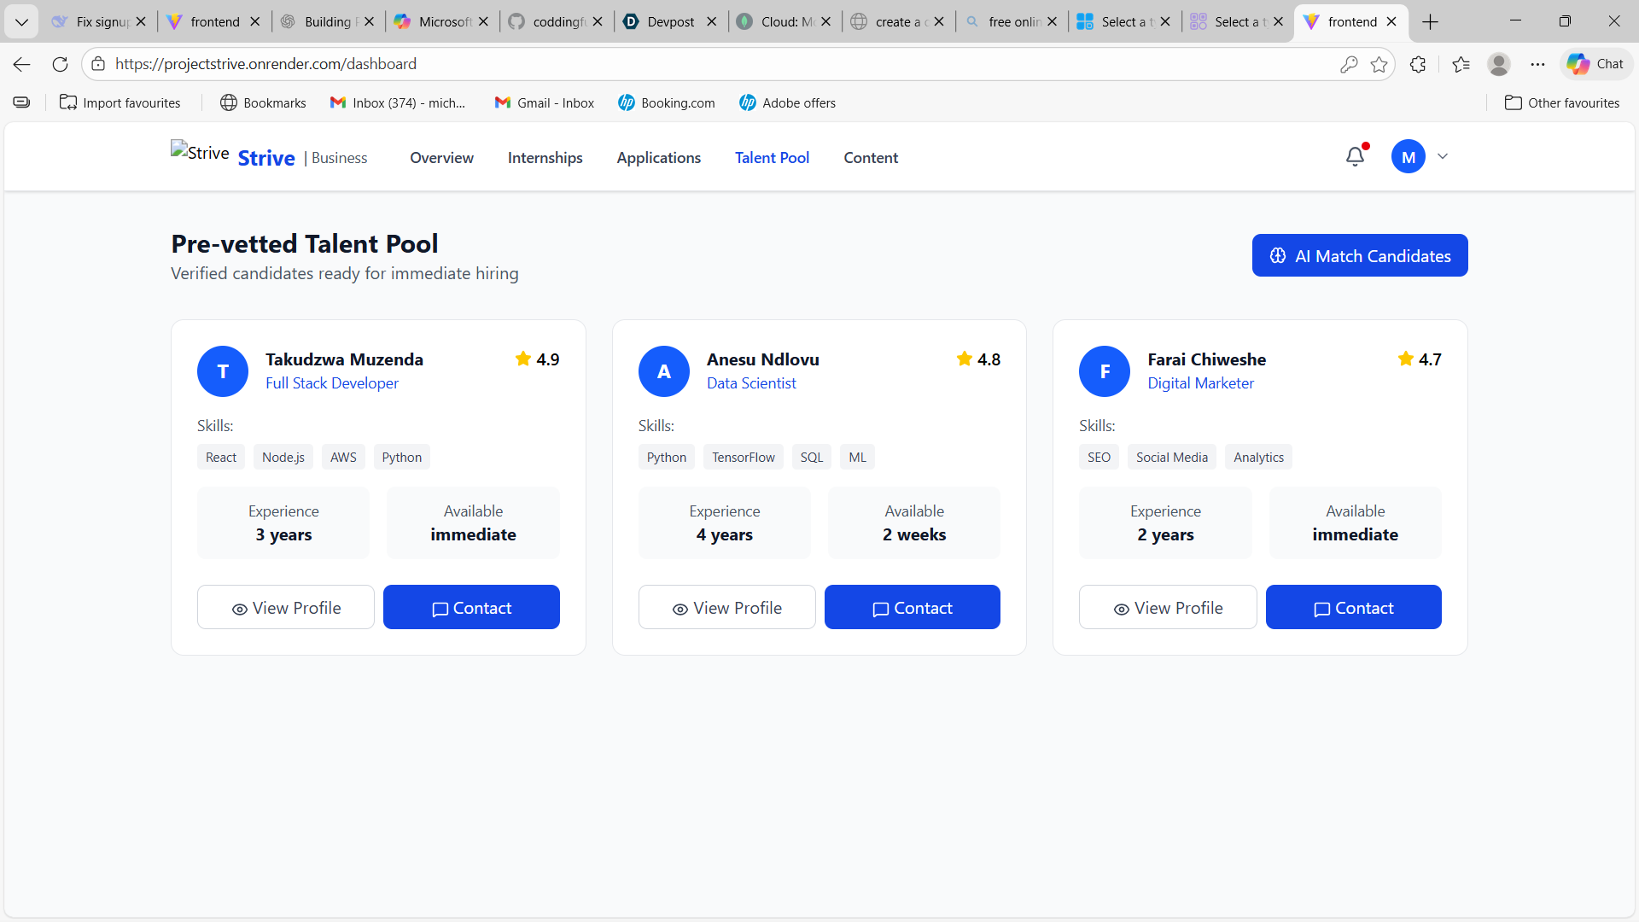Open the tab search dropdown arrow
The image size is (1639, 922).
pyautogui.click(x=21, y=21)
